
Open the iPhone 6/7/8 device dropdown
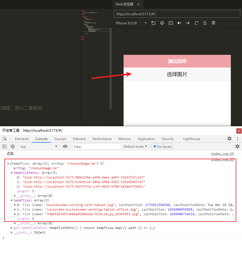[x=131, y=23]
